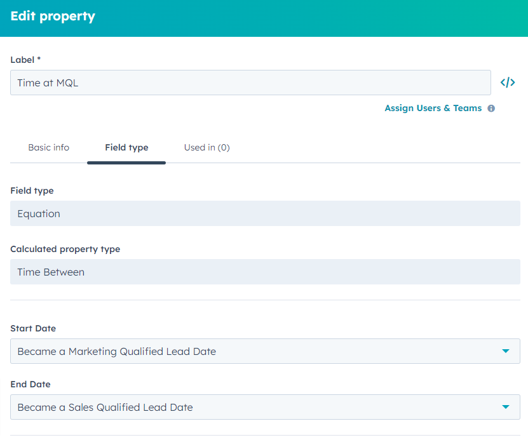
Task: Open the Used in (0) tab
Action: 206,147
